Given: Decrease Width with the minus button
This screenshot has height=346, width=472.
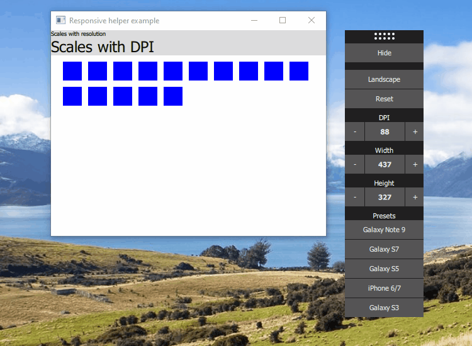Looking at the screenshot, I should click(x=354, y=165).
